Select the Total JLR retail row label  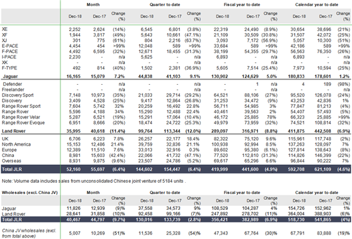tap(12, 169)
